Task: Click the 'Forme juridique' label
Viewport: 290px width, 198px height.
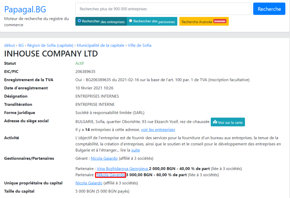Action: [20, 113]
